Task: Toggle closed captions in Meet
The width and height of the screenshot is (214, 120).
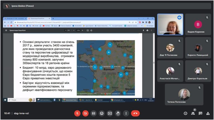Action: [x=94, y=113]
